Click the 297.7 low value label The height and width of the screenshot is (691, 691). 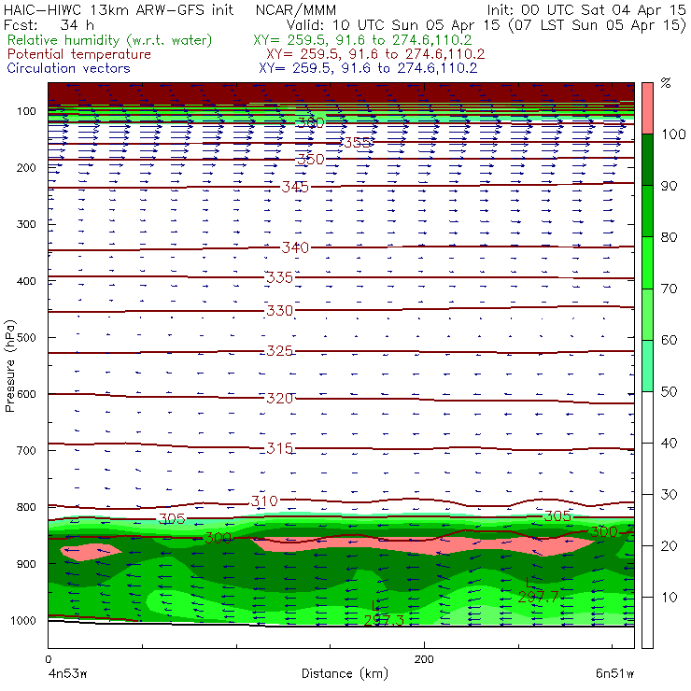point(538,597)
